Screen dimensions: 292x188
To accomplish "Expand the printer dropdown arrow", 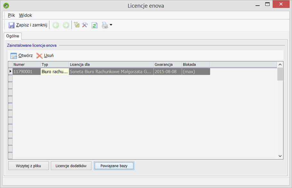I will (x=111, y=25).
